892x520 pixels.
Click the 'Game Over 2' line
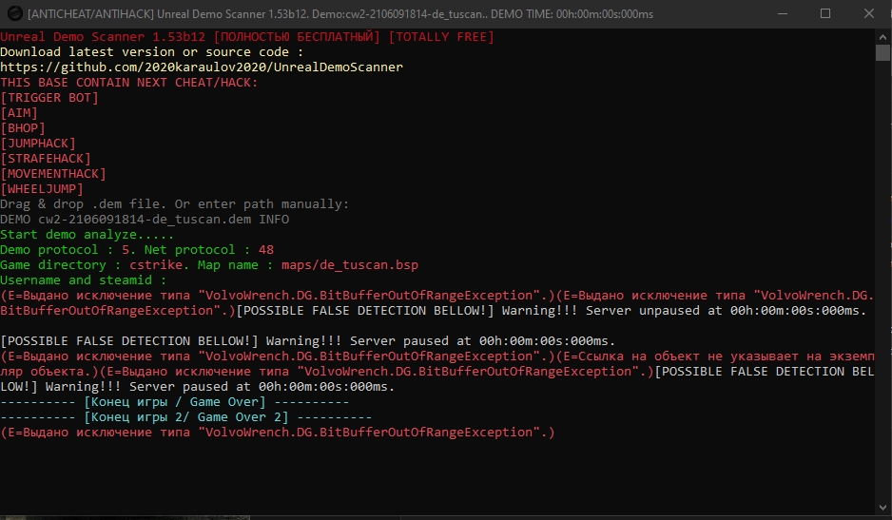tap(186, 417)
